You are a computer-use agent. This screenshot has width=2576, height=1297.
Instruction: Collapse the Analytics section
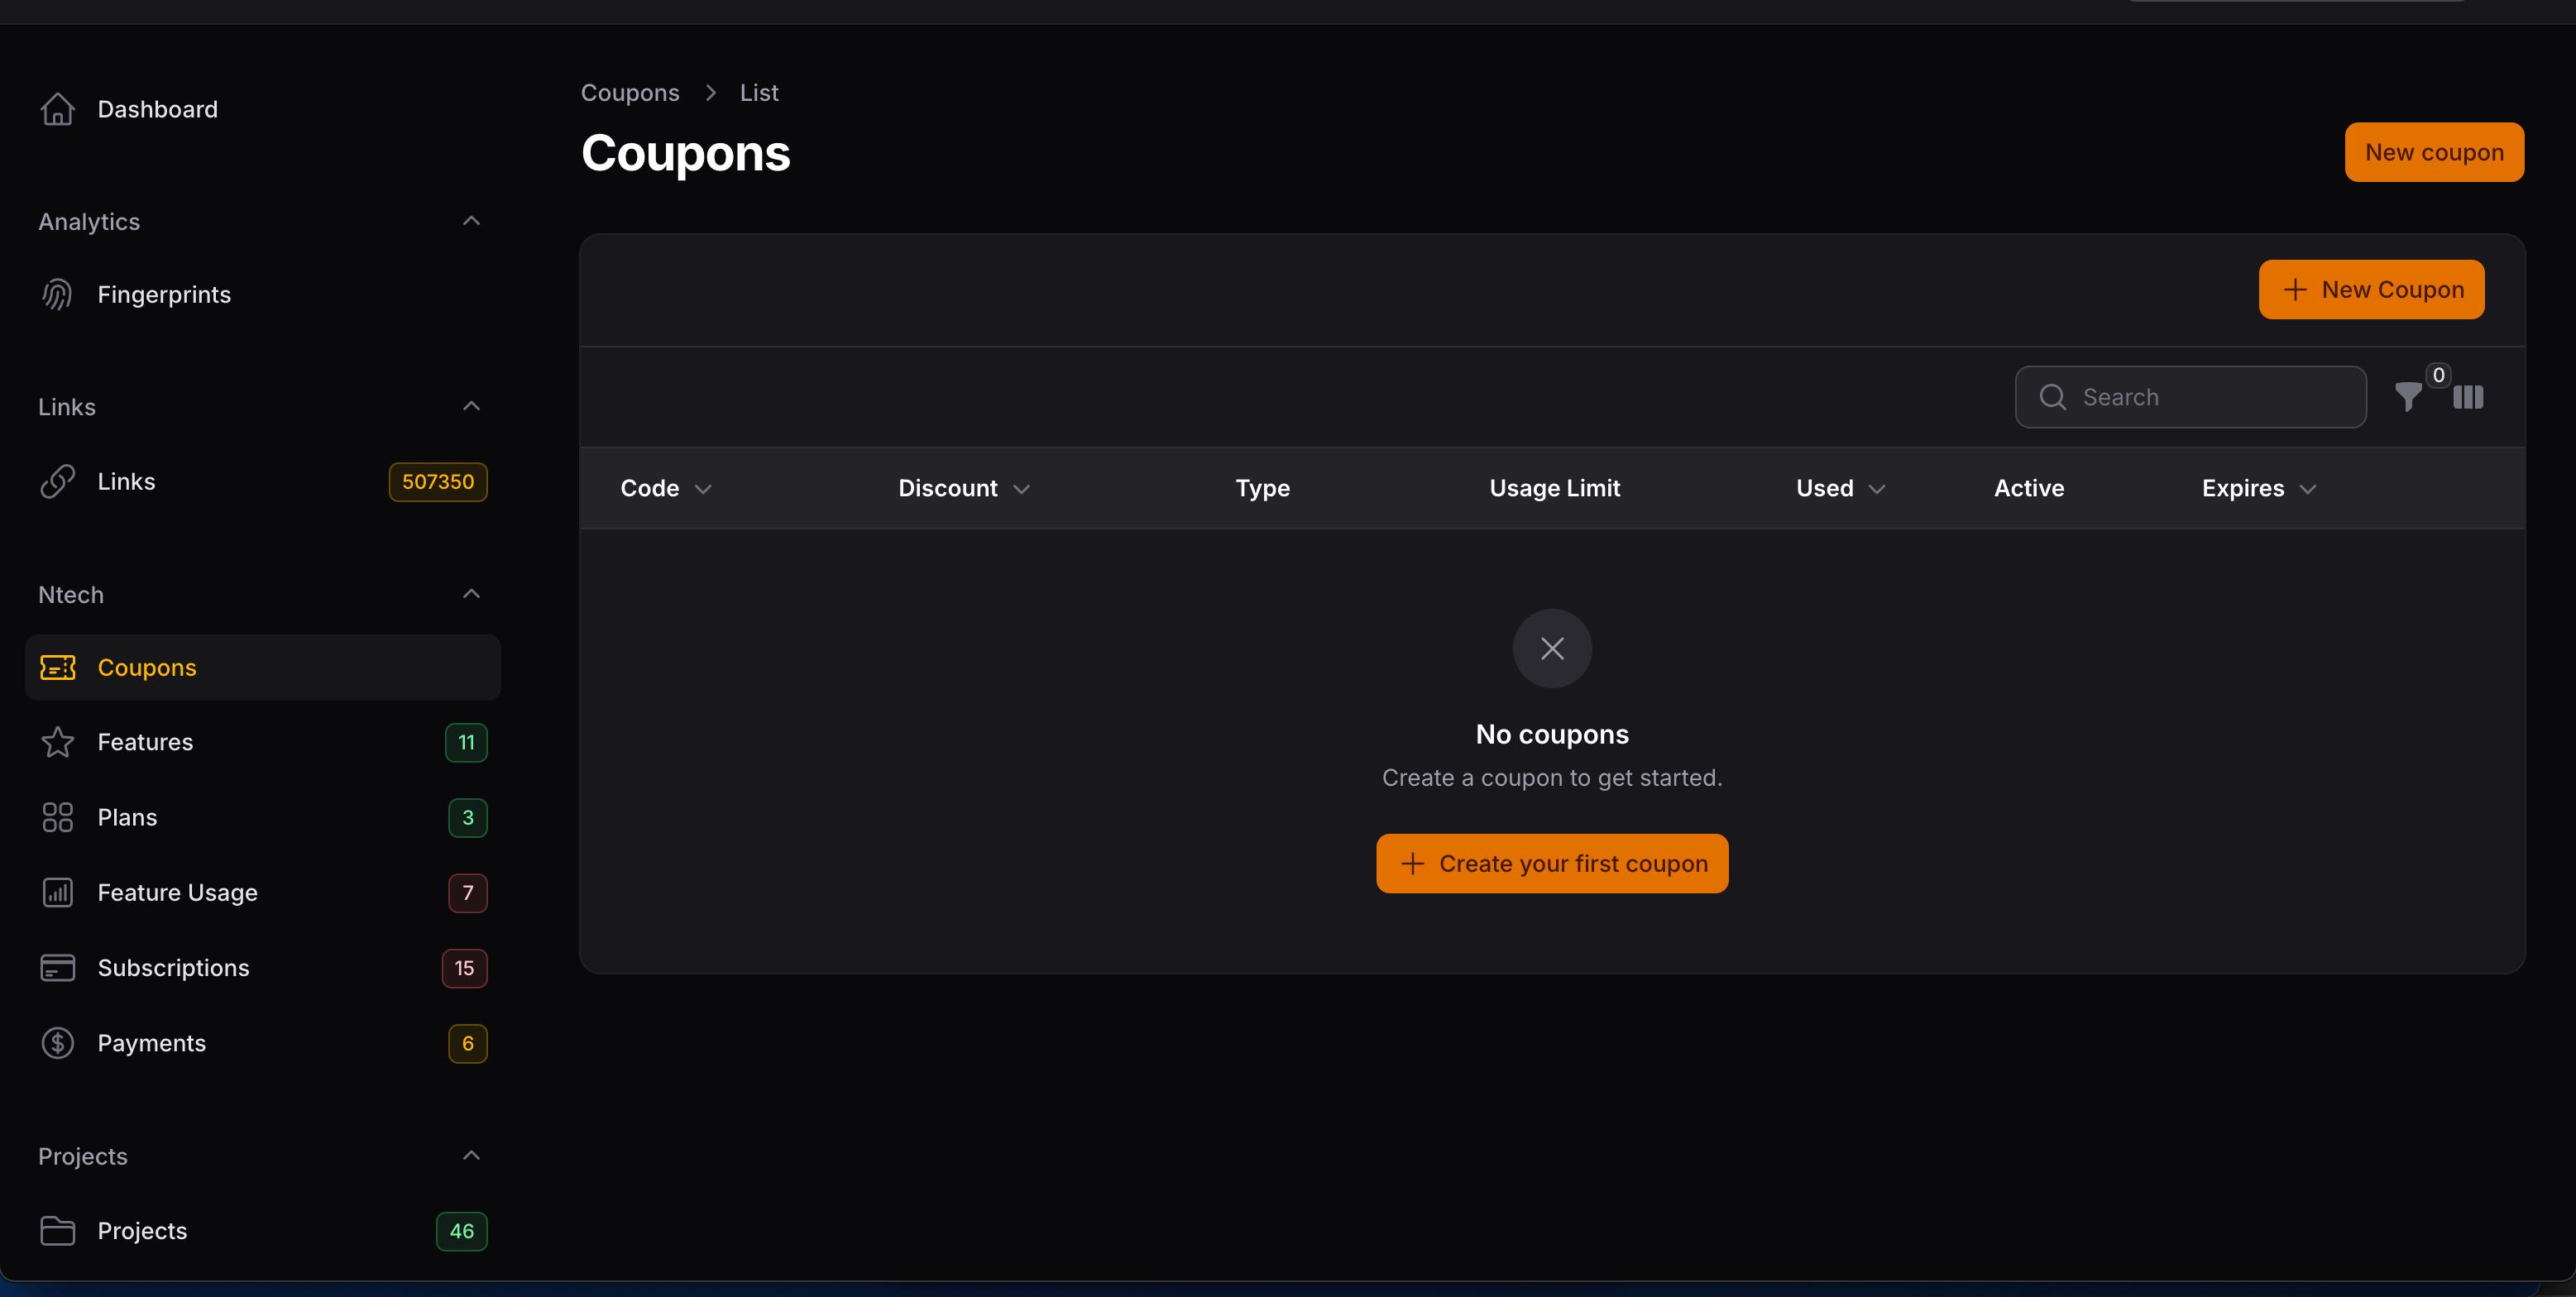tap(471, 220)
